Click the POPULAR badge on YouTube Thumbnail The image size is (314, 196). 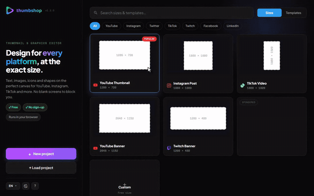149,39
